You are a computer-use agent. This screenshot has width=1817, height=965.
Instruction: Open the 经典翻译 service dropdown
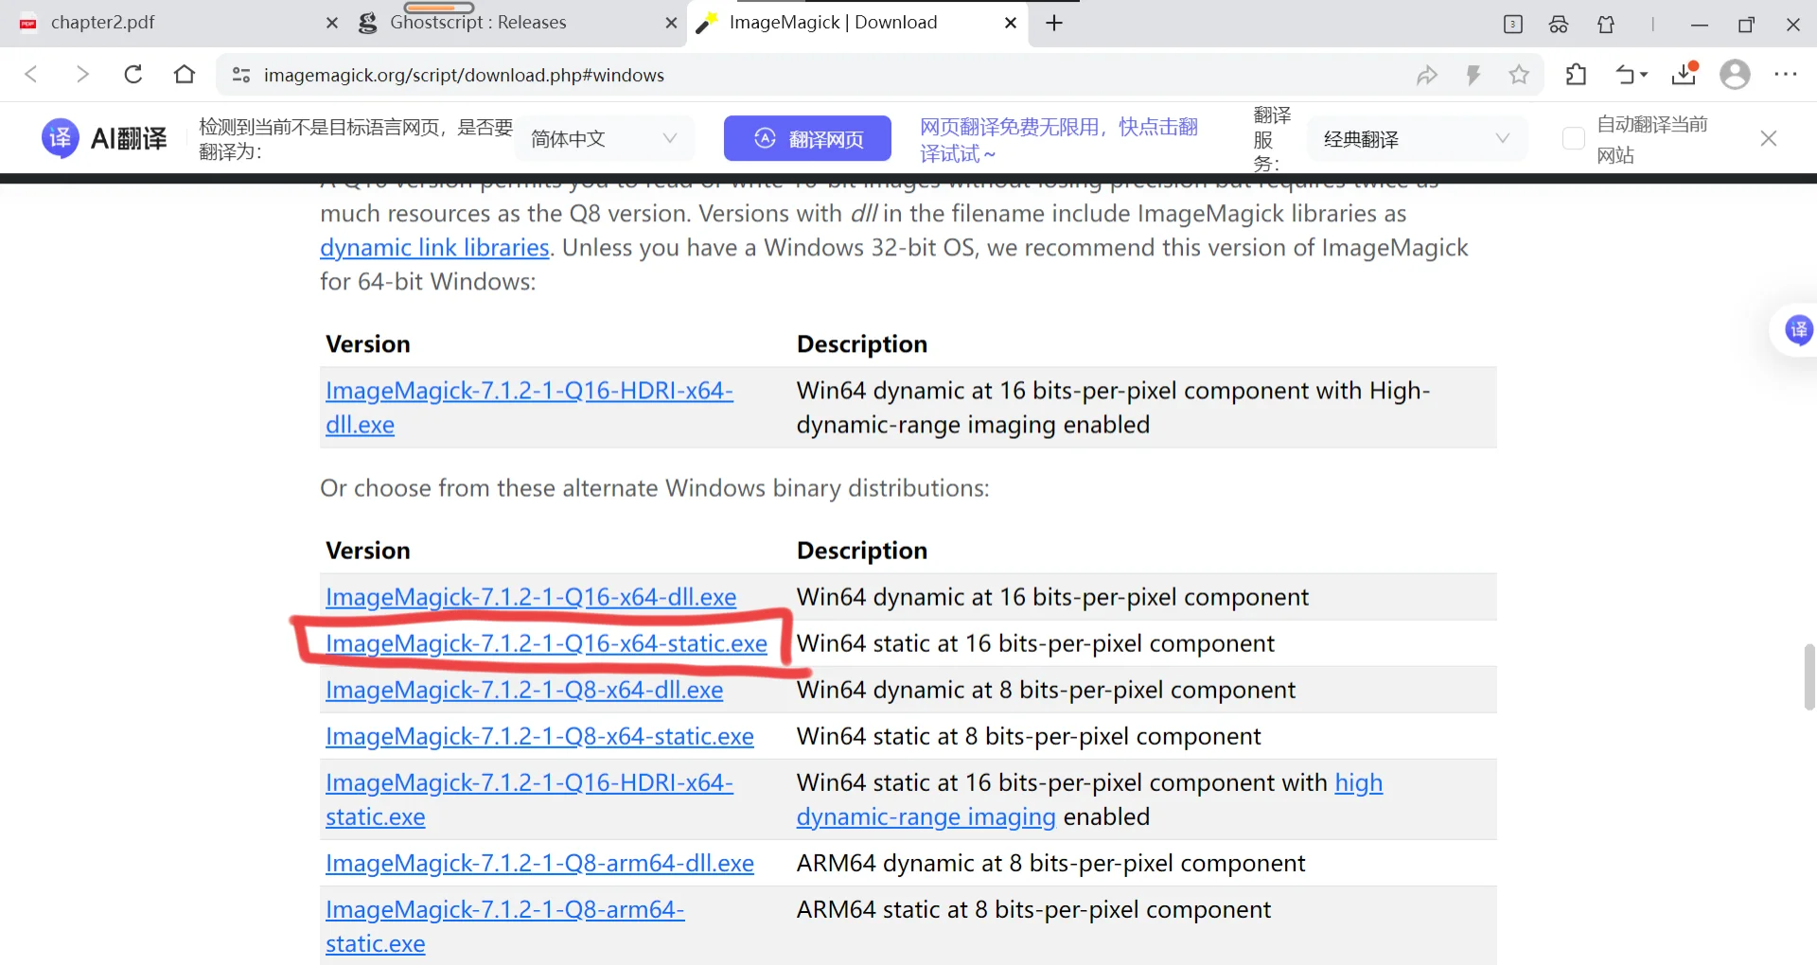click(1417, 139)
